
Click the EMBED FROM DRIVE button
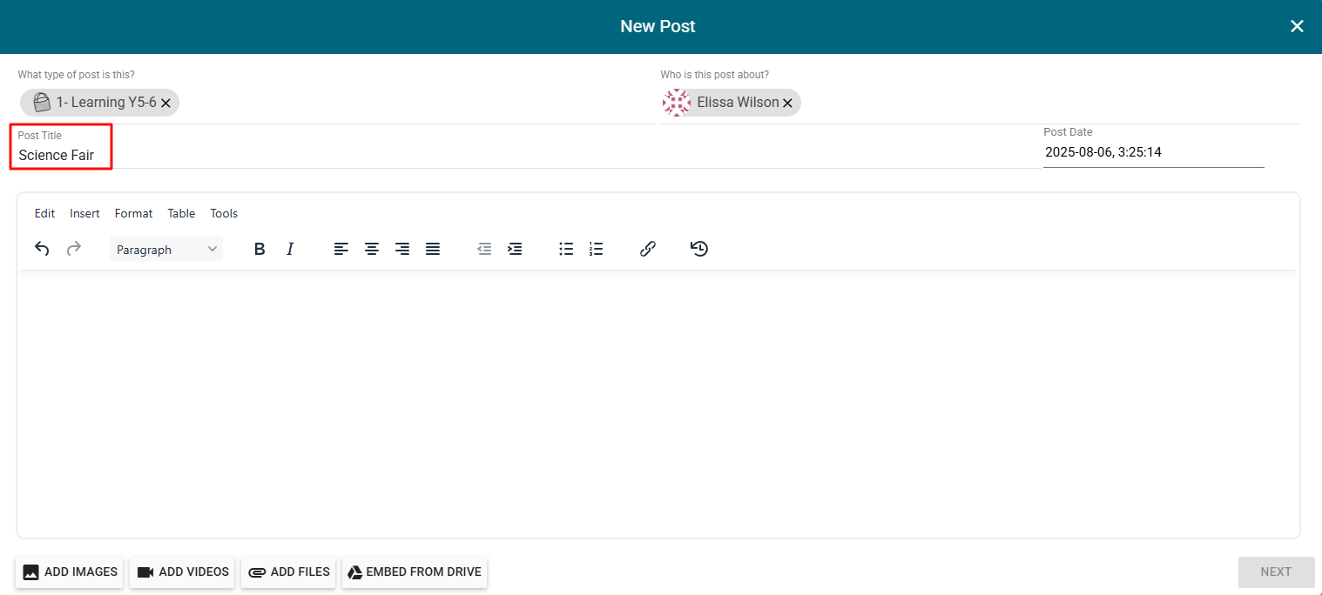pos(415,572)
